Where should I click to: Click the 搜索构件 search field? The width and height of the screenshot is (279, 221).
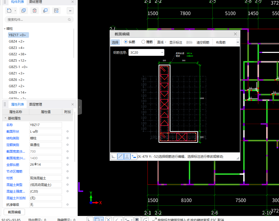39,20
